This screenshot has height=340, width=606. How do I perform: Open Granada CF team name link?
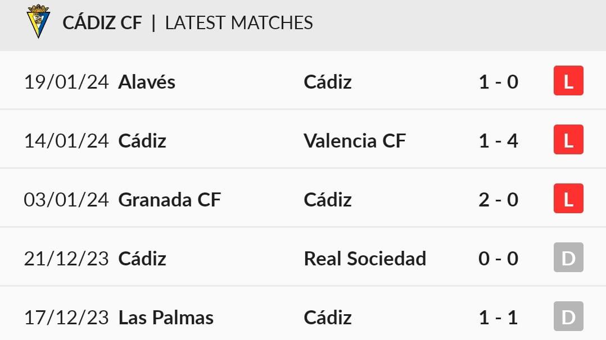coord(169,200)
